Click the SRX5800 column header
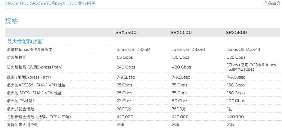282x128 pixels. 236,33
